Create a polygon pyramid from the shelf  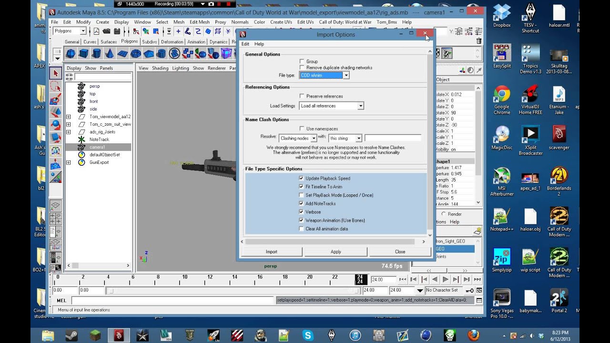(148, 53)
